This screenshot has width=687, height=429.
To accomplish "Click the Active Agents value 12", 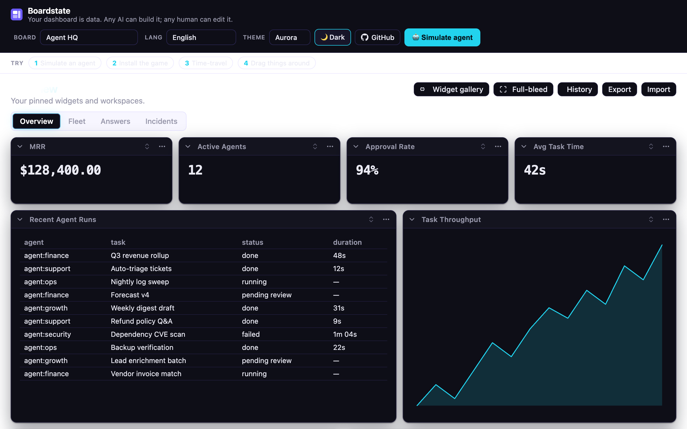I will [195, 170].
